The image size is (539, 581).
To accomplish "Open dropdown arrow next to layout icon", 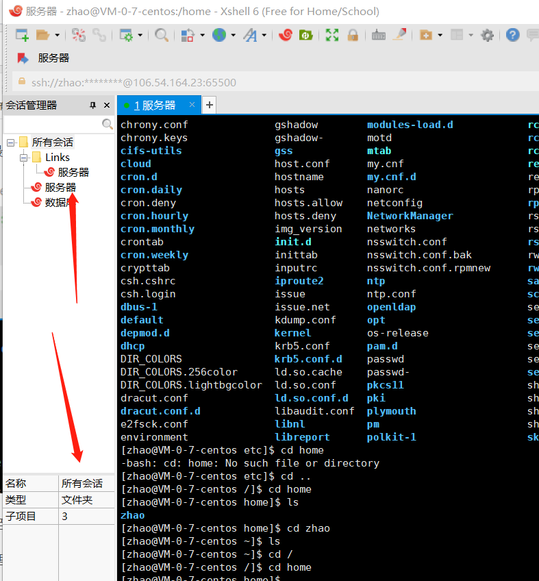I will coord(471,35).
